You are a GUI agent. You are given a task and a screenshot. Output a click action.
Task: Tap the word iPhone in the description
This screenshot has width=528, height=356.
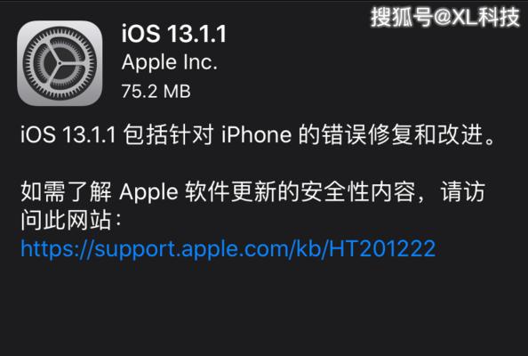[256, 134]
